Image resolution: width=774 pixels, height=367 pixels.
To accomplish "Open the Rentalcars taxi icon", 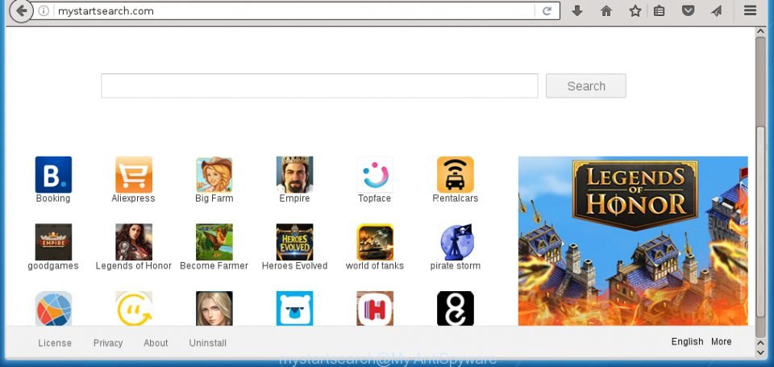I will pyautogui.click(x=455, y=174).
